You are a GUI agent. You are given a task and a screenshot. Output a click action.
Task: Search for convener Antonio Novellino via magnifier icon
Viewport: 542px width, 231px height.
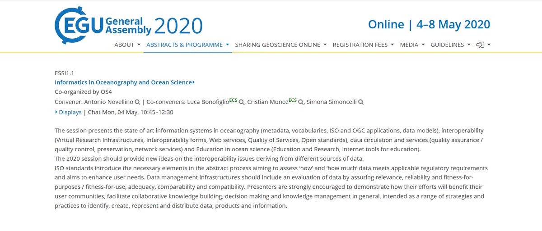pos(137,102)
